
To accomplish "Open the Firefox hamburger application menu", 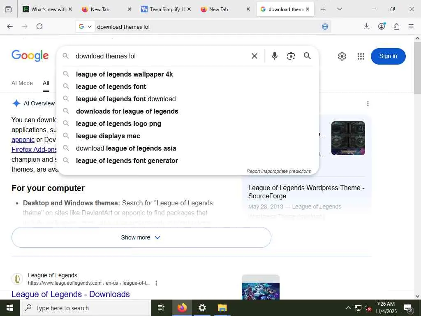I will point(411,26).
